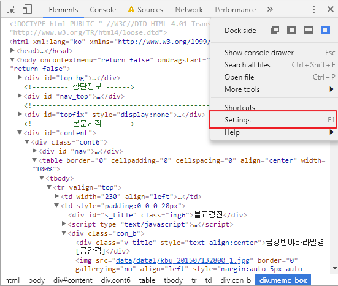Open the Help submenu
This screenshot has width=338, height=286.
click(274, 132)
